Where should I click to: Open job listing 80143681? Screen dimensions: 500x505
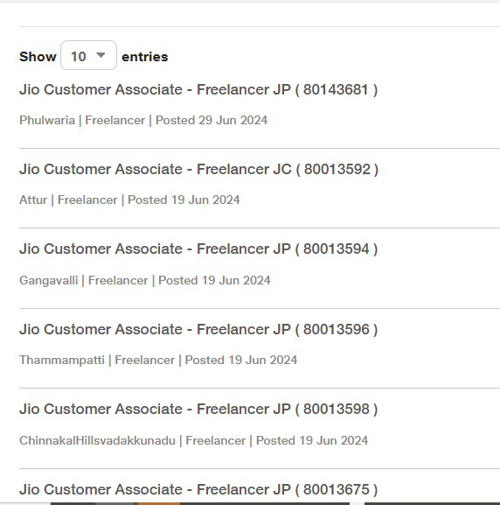[x=198, y=89]
